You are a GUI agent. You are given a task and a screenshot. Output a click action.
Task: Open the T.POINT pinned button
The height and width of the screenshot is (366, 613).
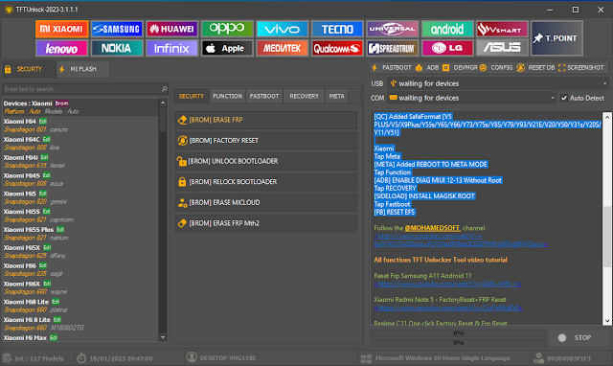(x=556, y=38)
